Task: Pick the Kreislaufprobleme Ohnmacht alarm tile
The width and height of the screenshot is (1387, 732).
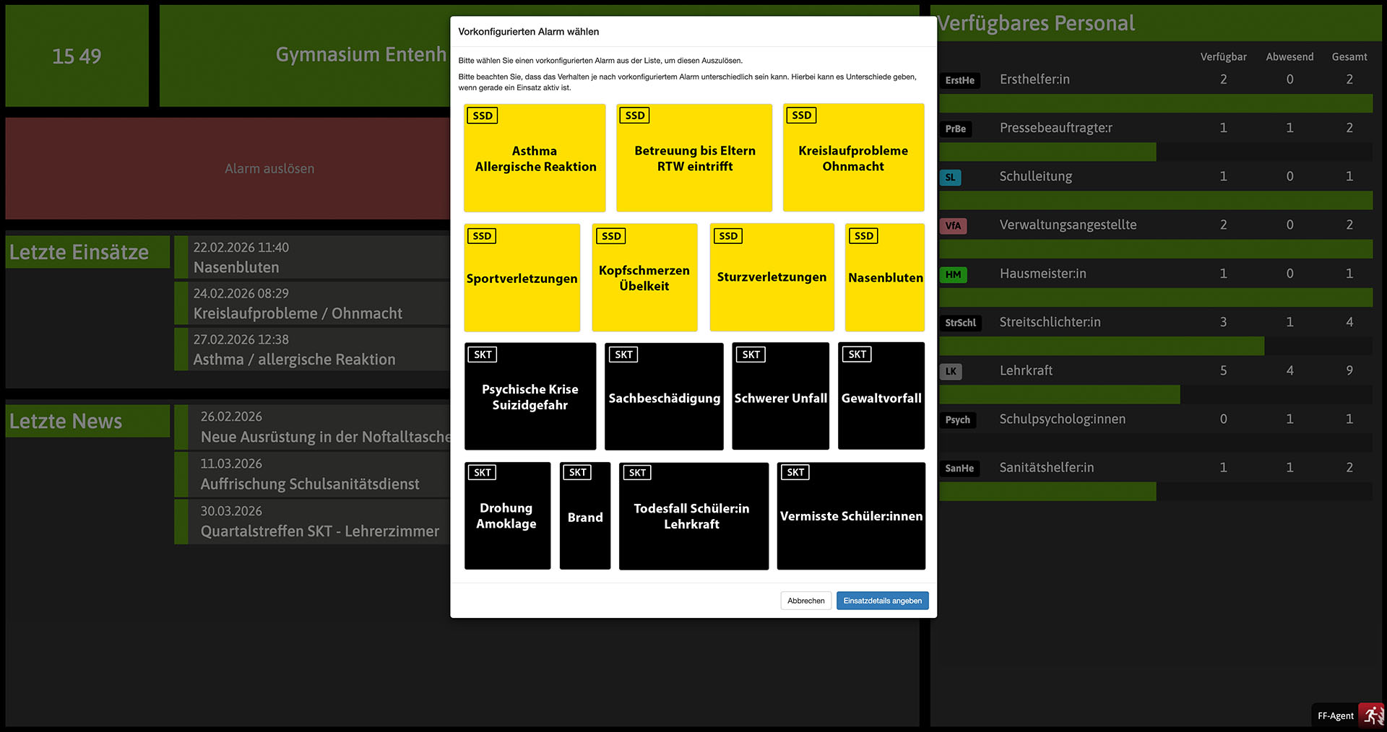Action: click(853, 158)
